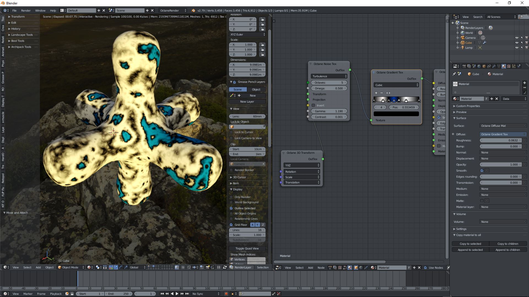The height and width of the screenshot is (297, 529).
Task: Toggle the record keyframe button
Action: [226, 294]
